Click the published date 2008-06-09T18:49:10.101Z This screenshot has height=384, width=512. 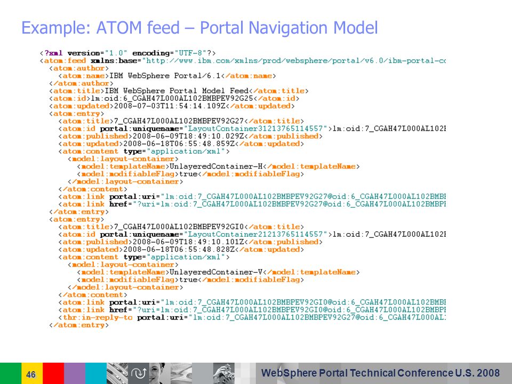coord(188,242)
